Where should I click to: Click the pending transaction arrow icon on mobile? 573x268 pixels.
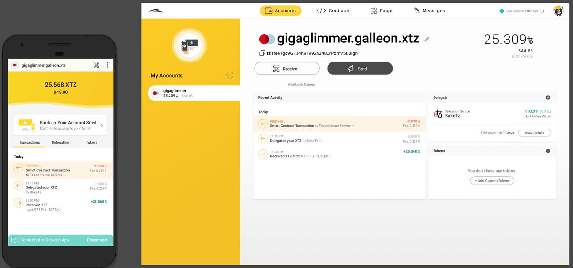18,167
